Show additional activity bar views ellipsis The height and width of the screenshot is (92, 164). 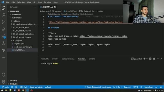3,57
